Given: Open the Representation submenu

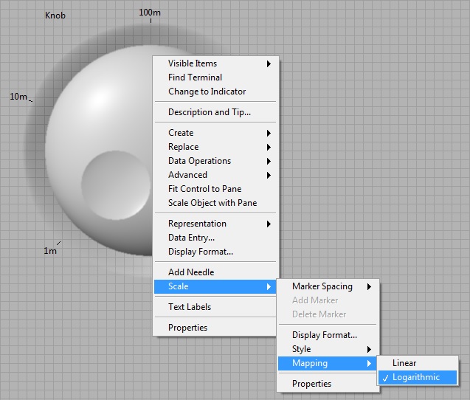Looking at the screenshot, I should (x=215, y=224).
